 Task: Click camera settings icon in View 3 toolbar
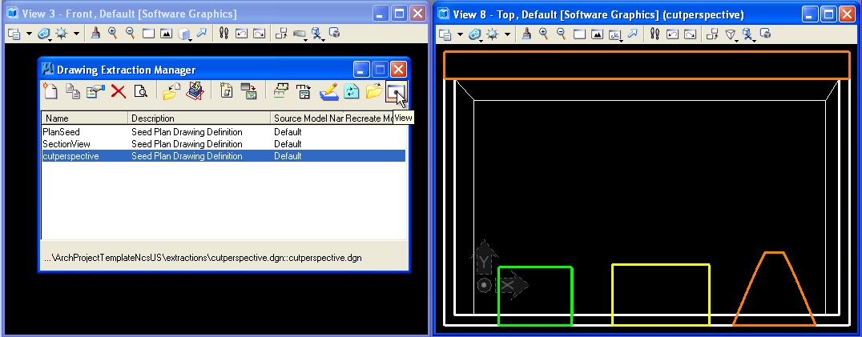click(x=300, y=34)
